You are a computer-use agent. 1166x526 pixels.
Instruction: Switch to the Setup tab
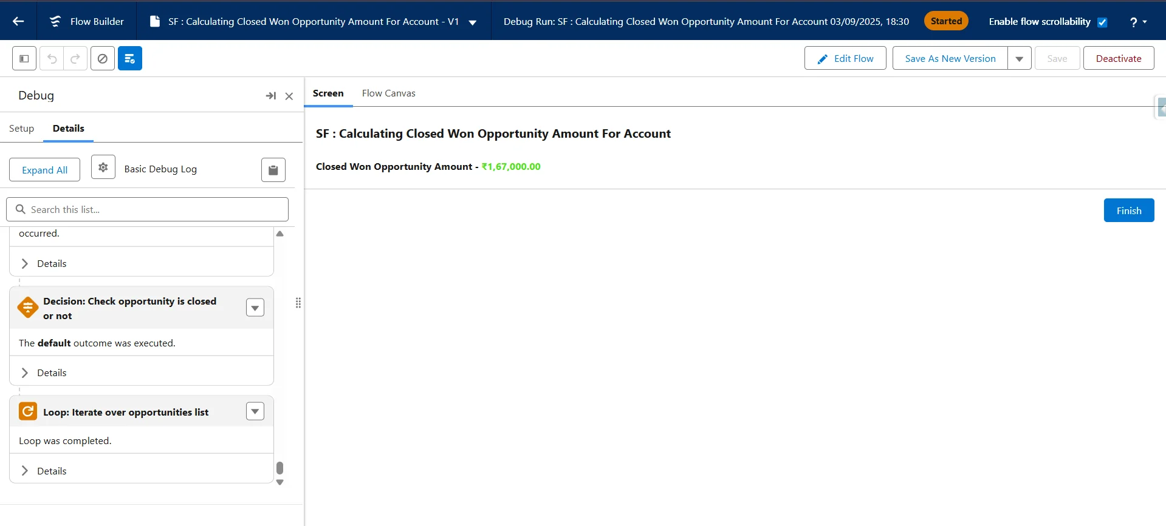[x=21, y=128]
